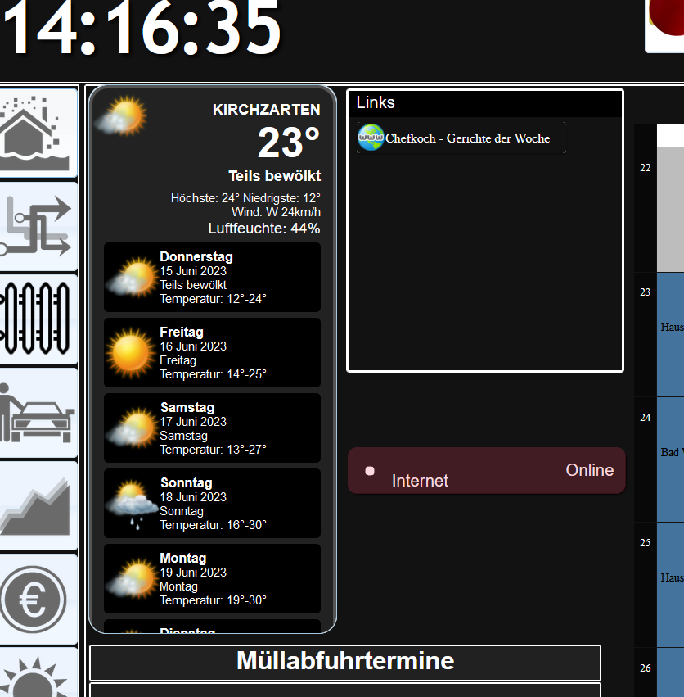Click calendar day number 23
The height and width of the screenshot is (697, 684).
[646, 292]
